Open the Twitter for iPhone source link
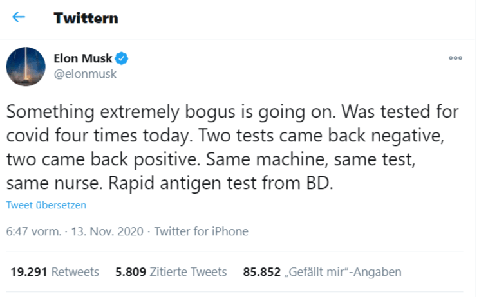 point(202,231)
